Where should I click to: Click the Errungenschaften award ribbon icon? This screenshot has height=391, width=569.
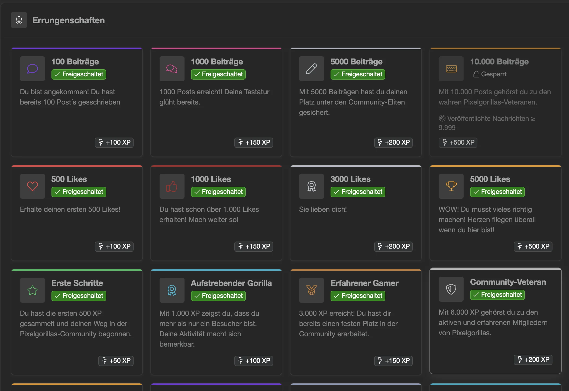coord(19,20)
